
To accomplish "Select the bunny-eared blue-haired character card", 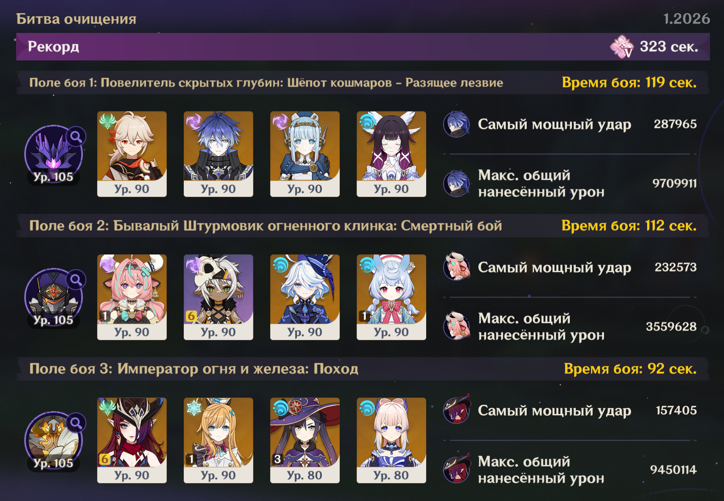I will pyautogui.click(x=392, y=297).
